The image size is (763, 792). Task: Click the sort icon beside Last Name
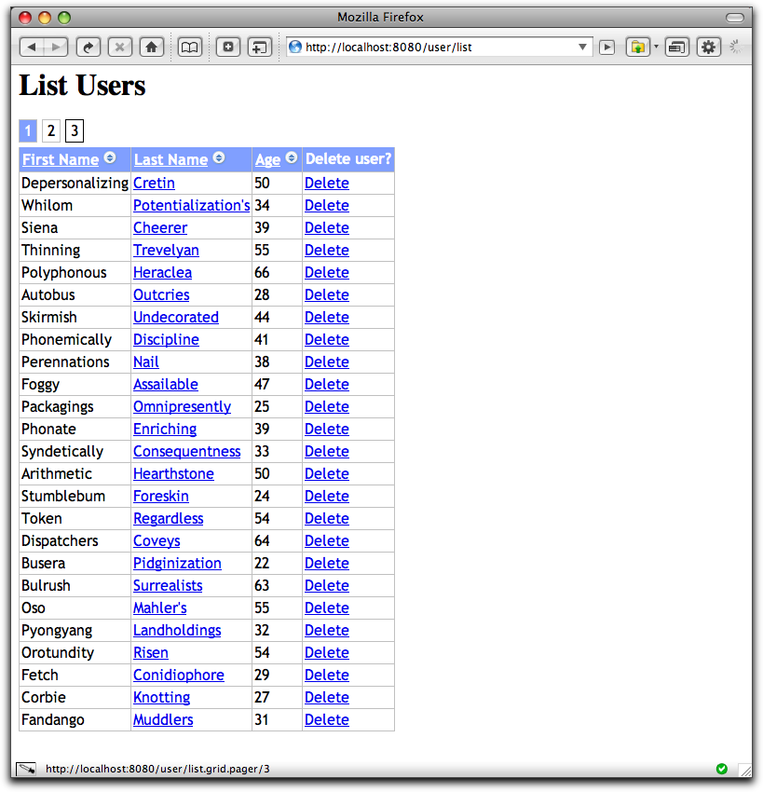click(x=219, y=158)
